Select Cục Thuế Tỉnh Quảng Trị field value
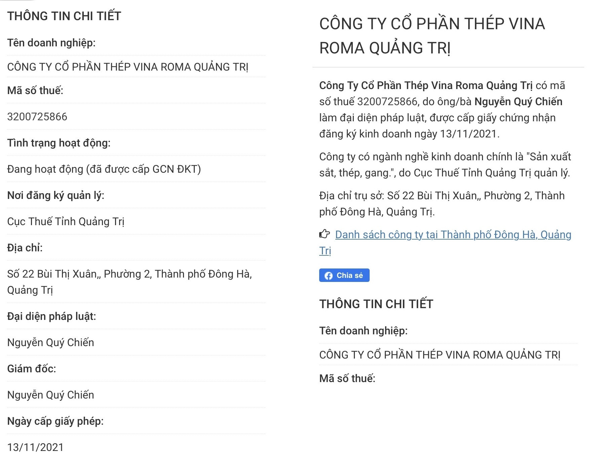 pos(66,221)
